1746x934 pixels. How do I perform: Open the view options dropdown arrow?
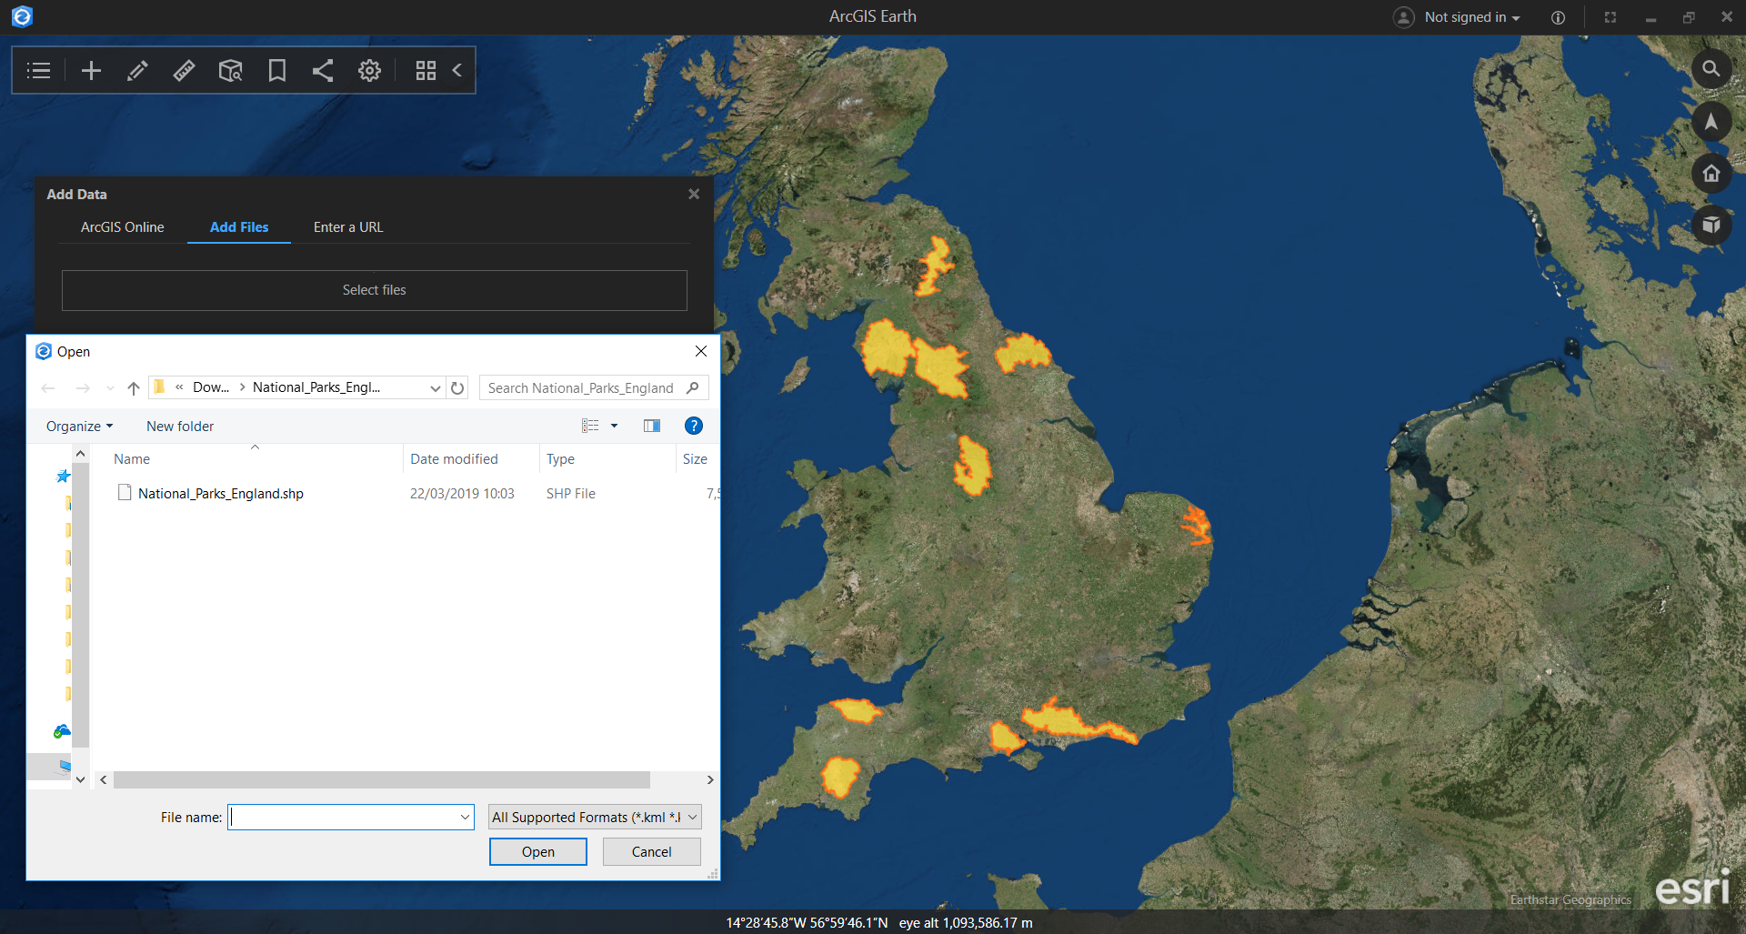614,426
